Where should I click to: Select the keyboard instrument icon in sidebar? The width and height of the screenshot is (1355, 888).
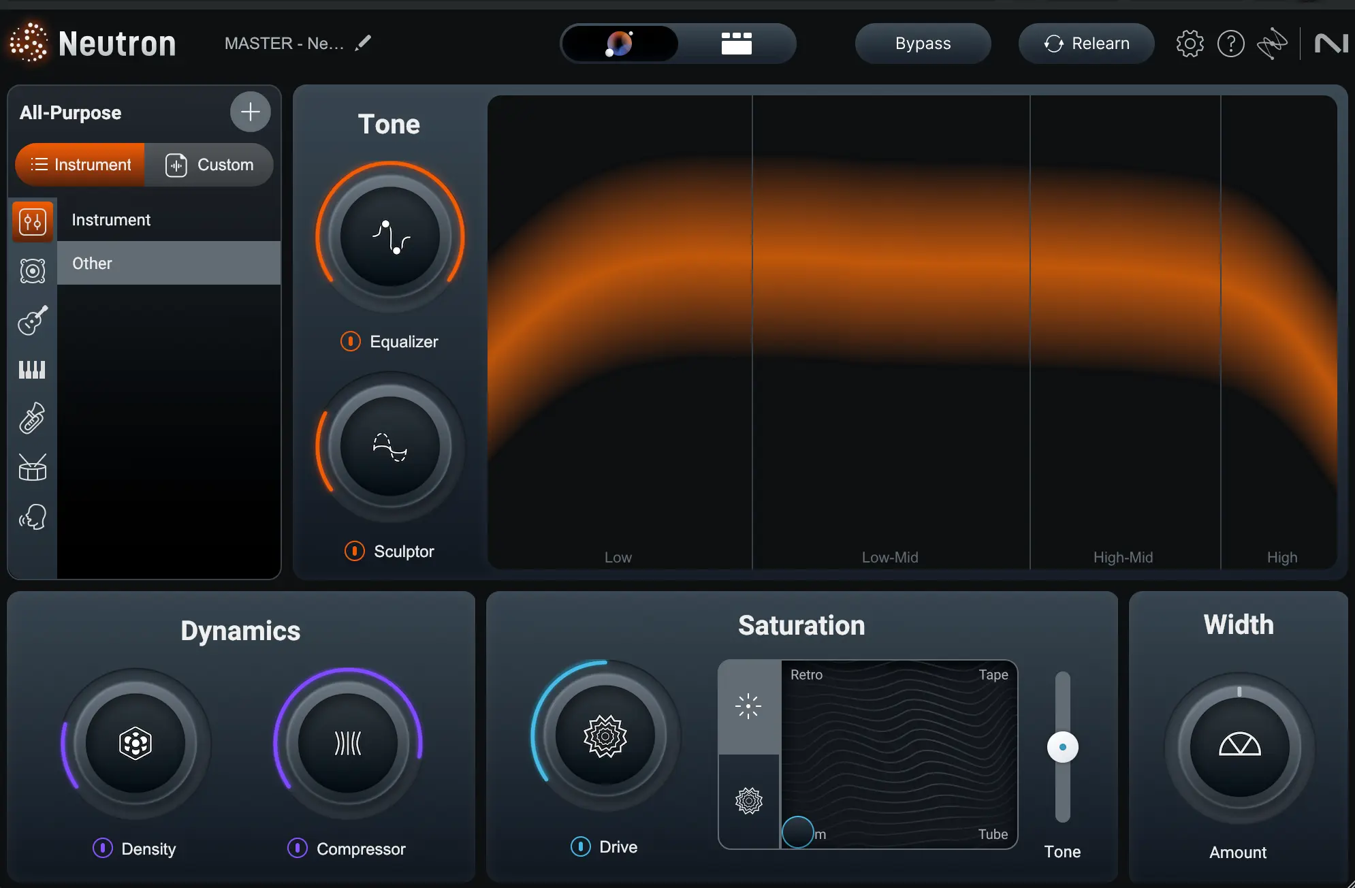tap(32, 369)
